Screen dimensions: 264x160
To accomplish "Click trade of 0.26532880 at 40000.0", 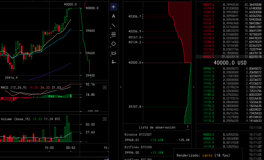I will (230, 138).
